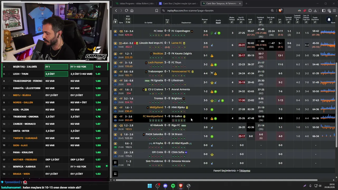The image size is (338, 190).
Task: Sort the table by Atak column
Action: (x=250, y=22)
